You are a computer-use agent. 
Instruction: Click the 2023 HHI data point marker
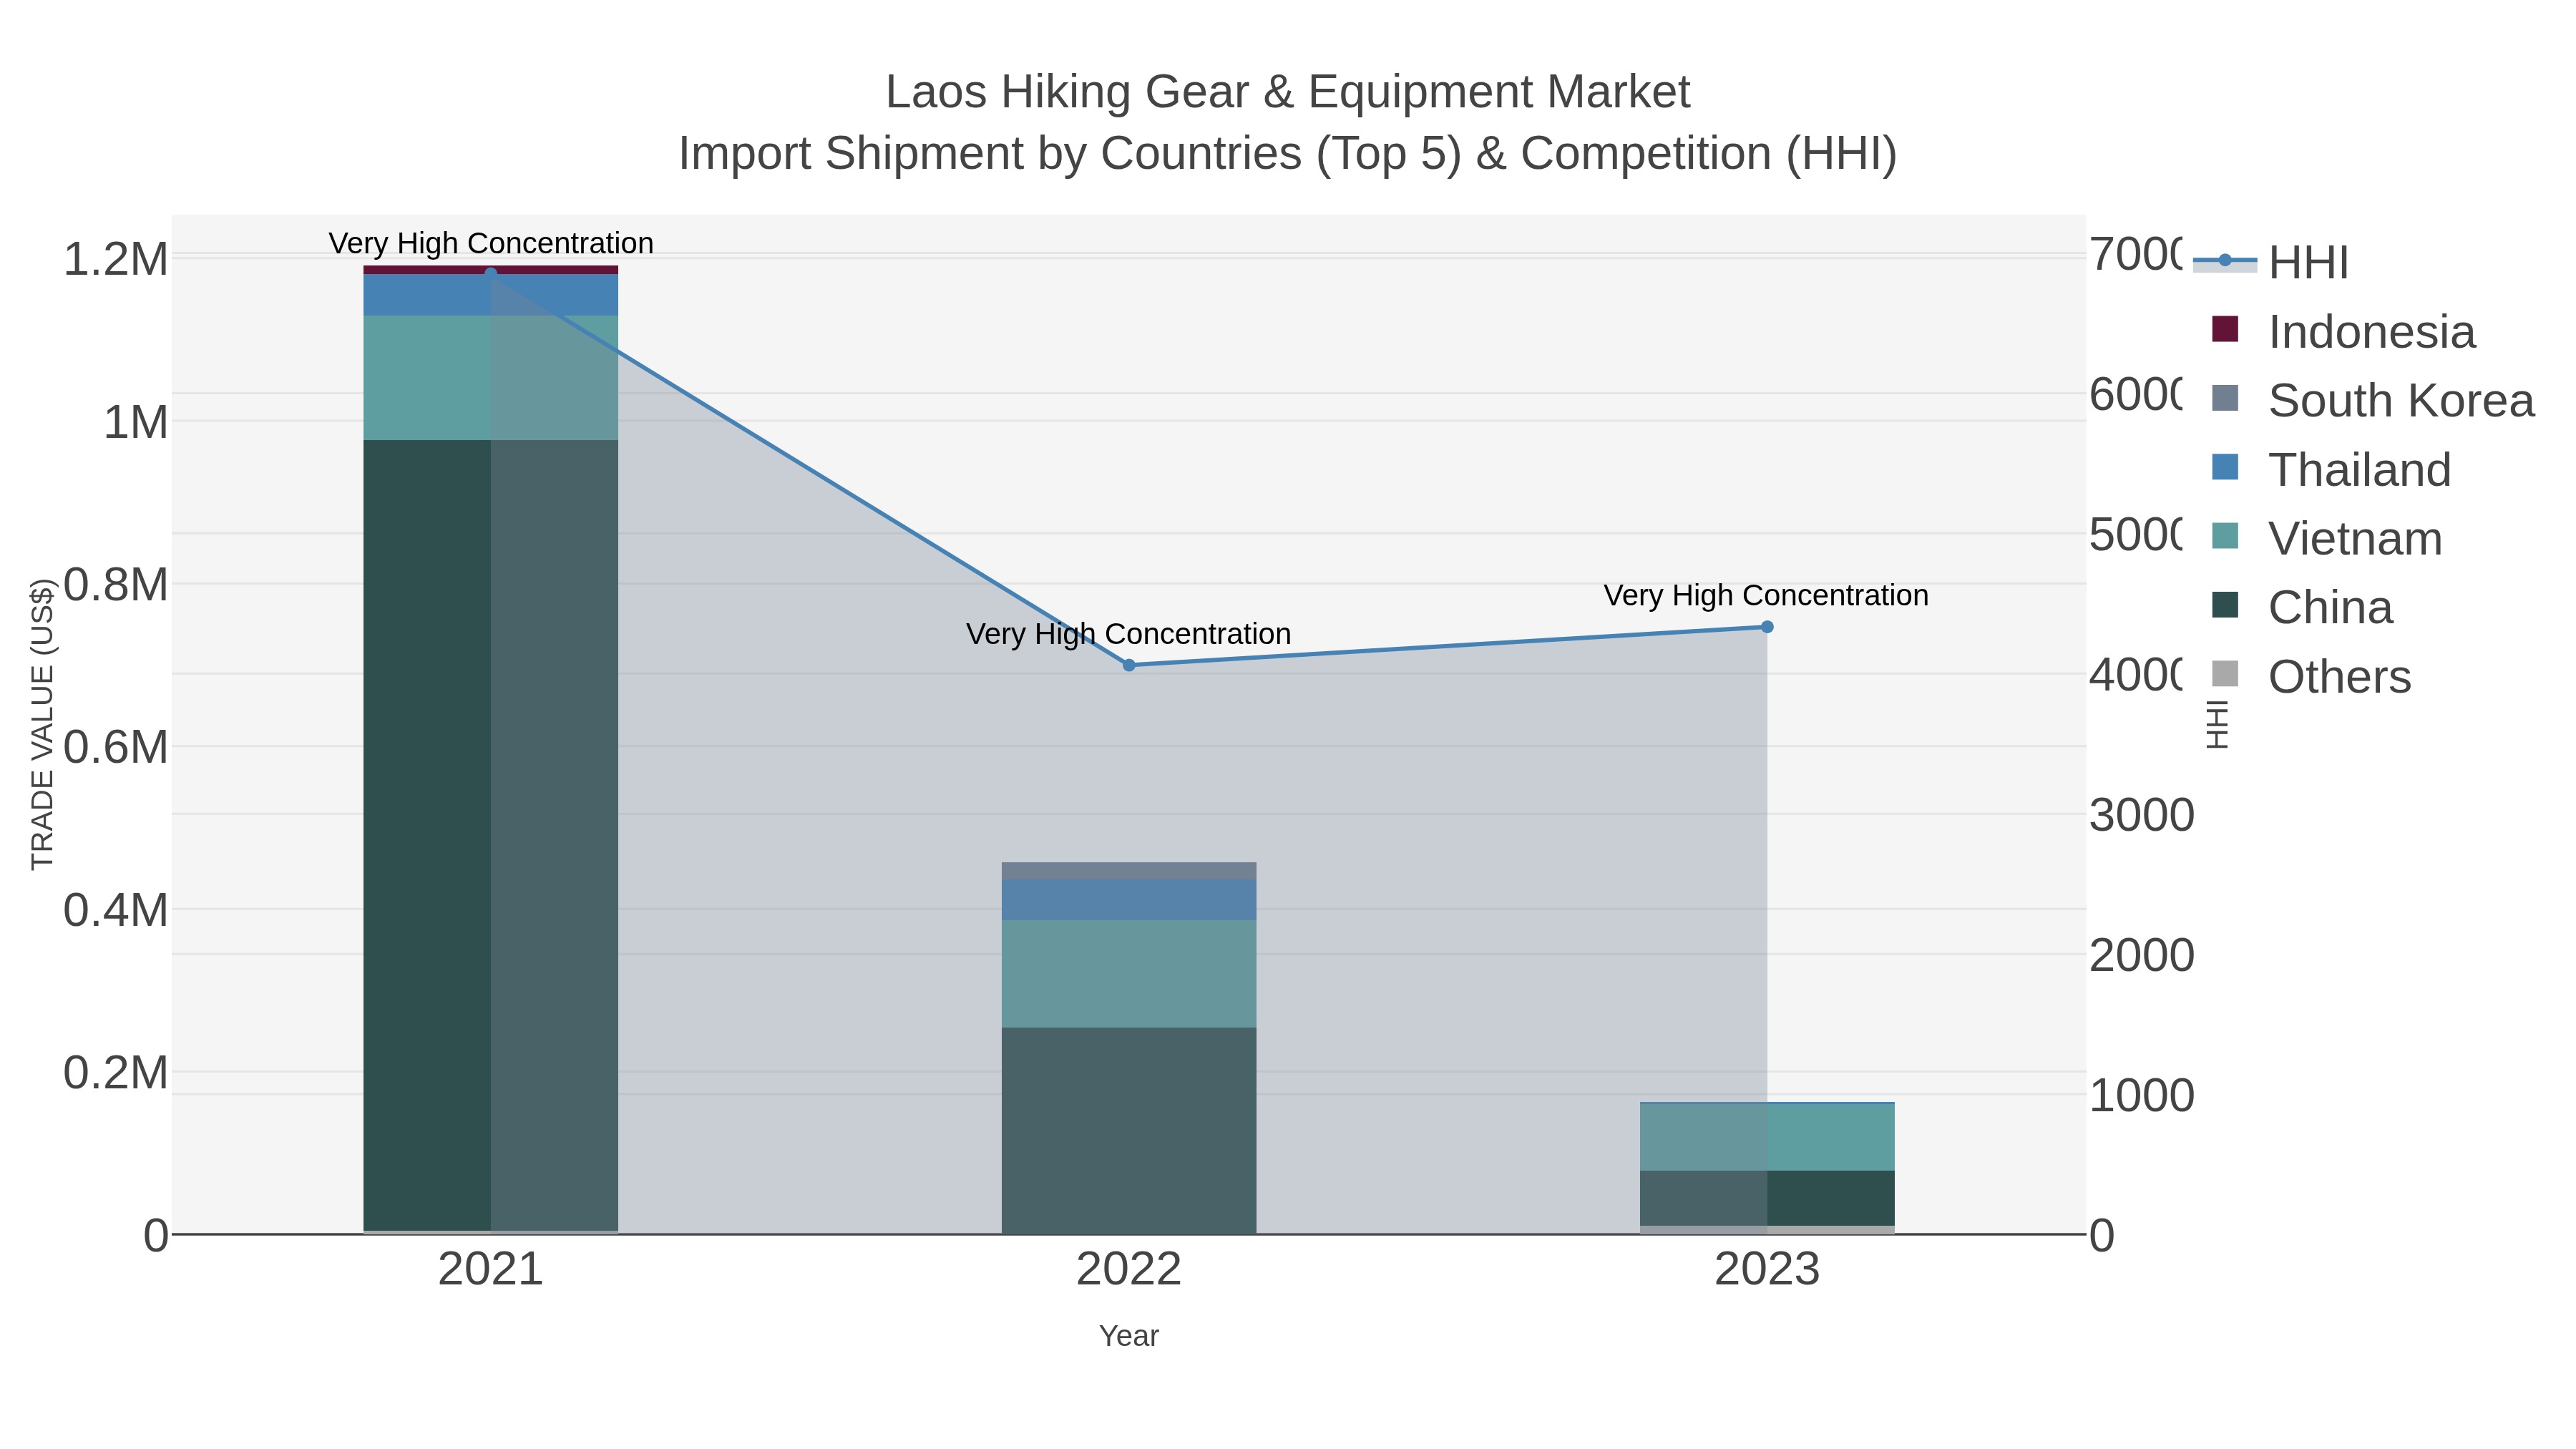pyautogui.click(x=1767, y=627)
